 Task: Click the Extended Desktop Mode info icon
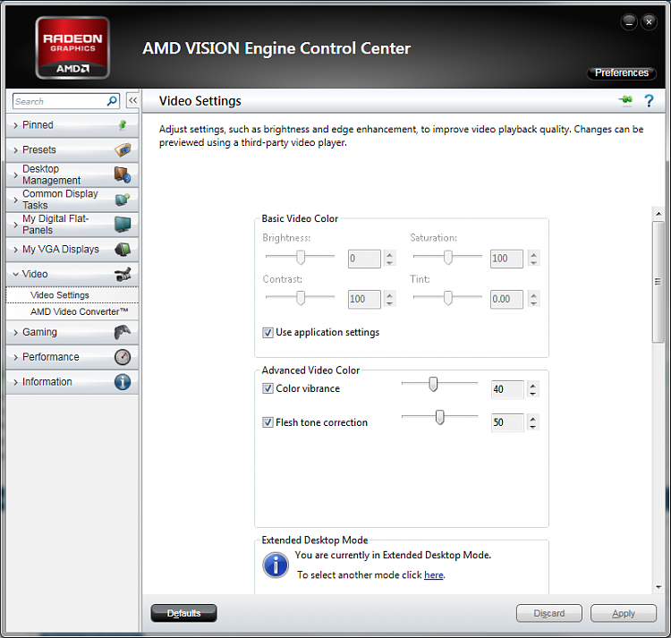[x=276, y=566]
